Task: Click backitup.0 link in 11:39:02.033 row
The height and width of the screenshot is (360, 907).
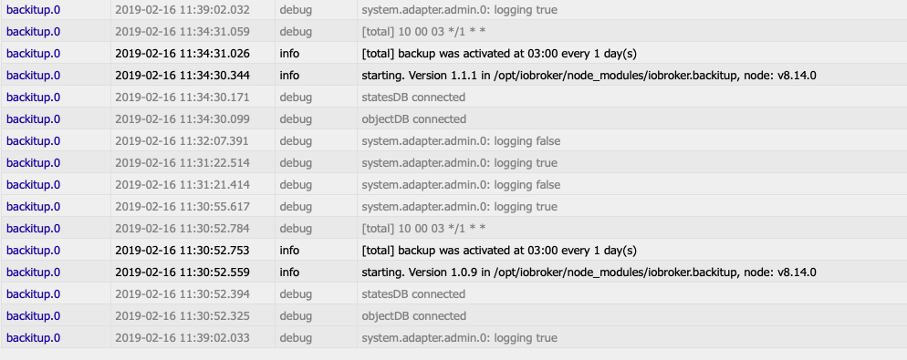Action: point(33,338)
